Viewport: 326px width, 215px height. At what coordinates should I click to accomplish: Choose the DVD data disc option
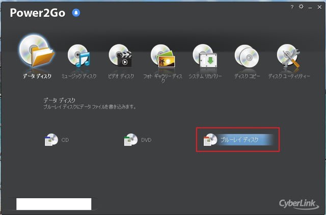138,140
